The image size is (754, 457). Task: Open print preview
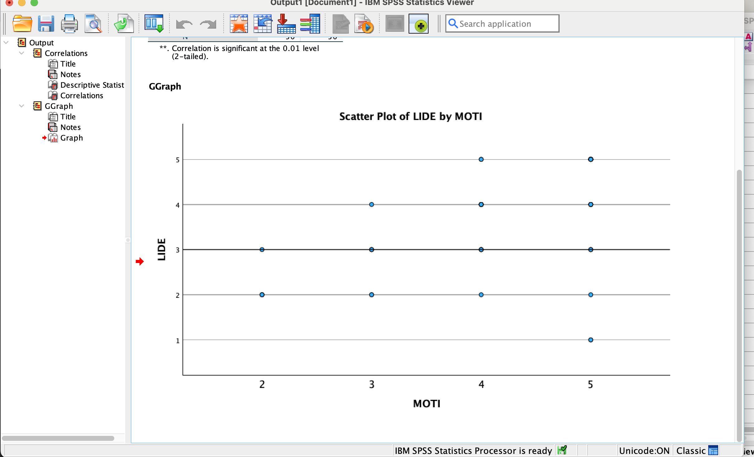click(93, 23)
